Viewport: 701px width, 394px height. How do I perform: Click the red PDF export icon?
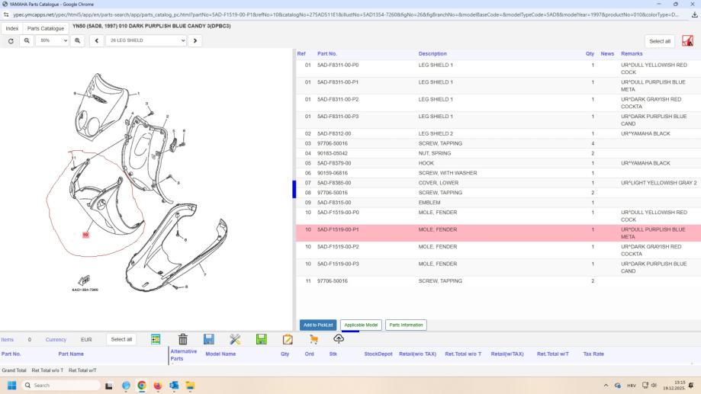[x=687, y=41]
